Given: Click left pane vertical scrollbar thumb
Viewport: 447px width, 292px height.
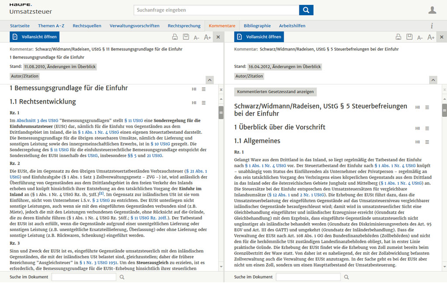Looking at the screenshot, I should coord(221,112).
